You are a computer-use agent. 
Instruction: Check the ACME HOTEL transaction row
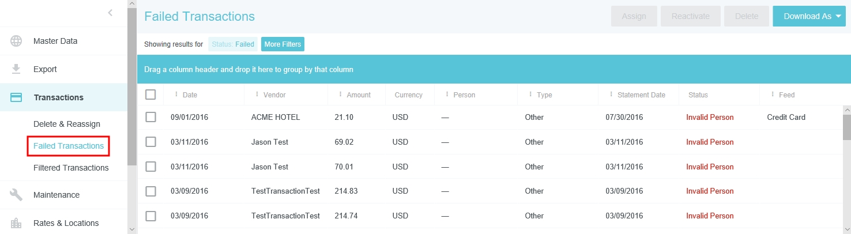click(150, 117)
